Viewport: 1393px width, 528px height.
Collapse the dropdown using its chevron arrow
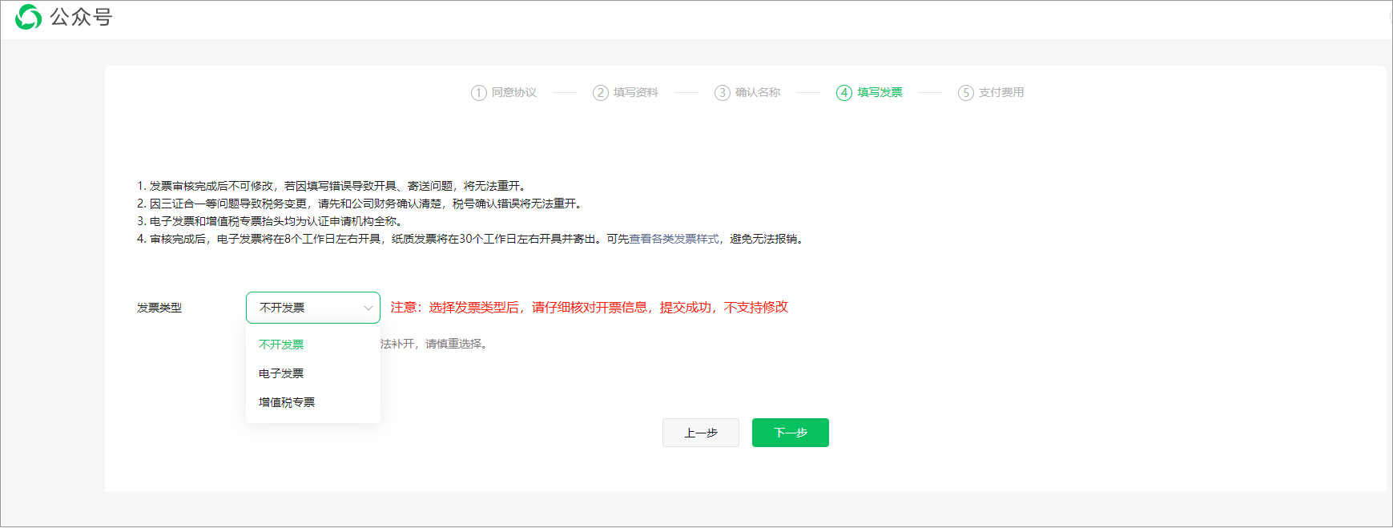[368, 308]
